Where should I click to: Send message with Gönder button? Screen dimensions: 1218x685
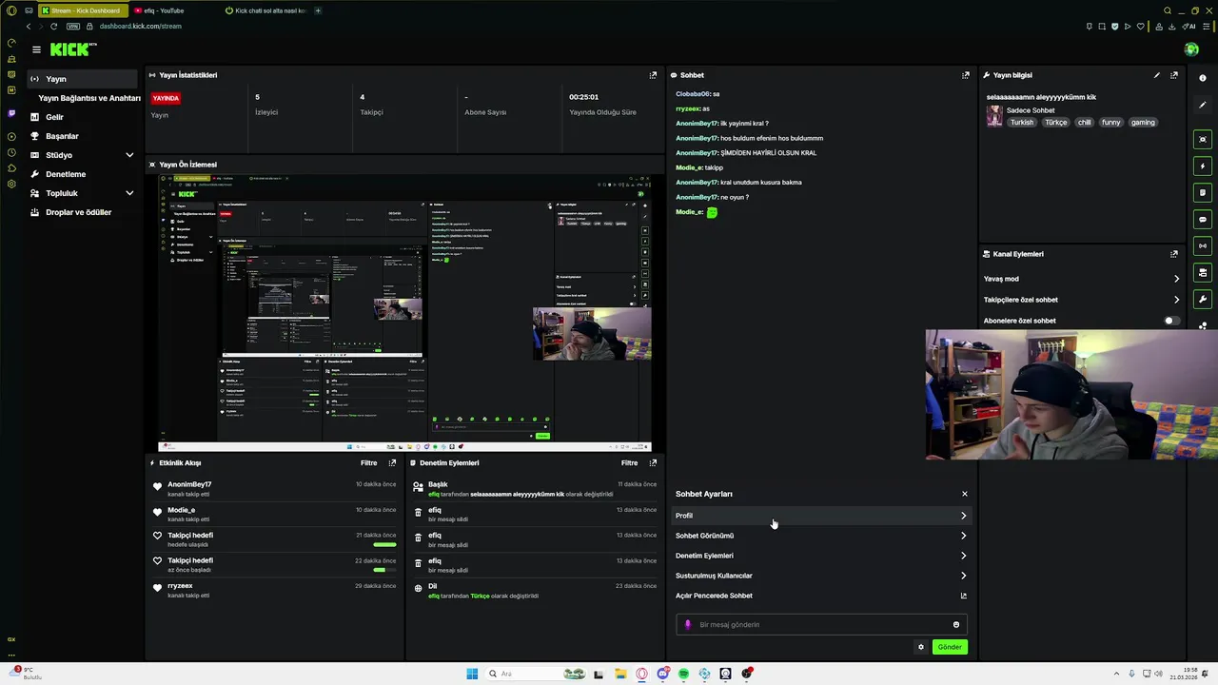[950, 647]
